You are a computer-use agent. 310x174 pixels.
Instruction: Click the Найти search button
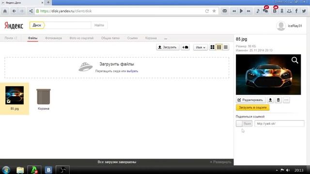pyautogui.click(x=99, y=25)
